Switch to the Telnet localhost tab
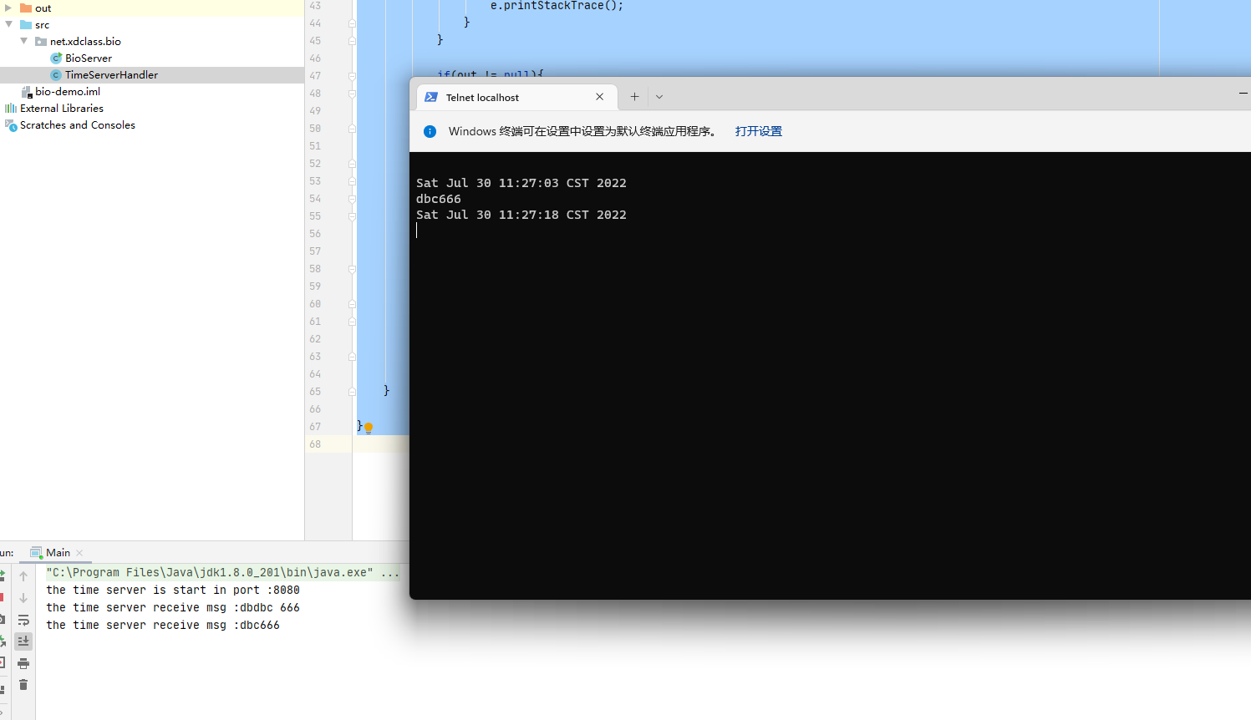The height and width of the screenshot is (720, 1251). (x=516, y=97)
